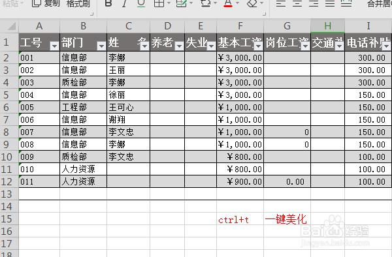Select 150.00 phone subsidy in row 7

[368, 119]
